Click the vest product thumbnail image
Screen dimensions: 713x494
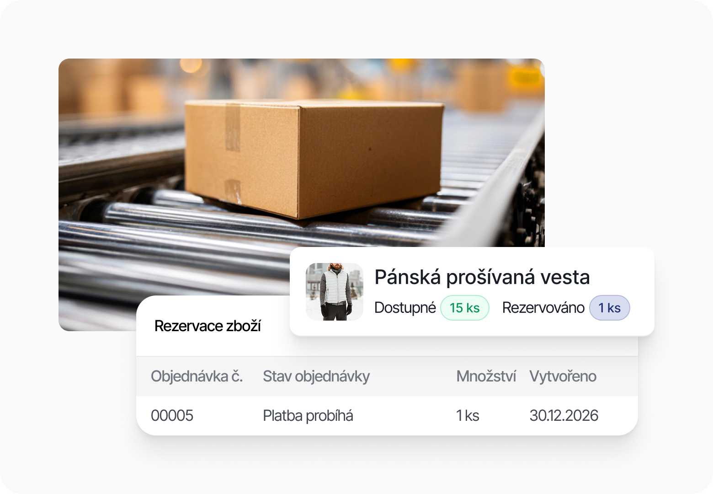335,292
